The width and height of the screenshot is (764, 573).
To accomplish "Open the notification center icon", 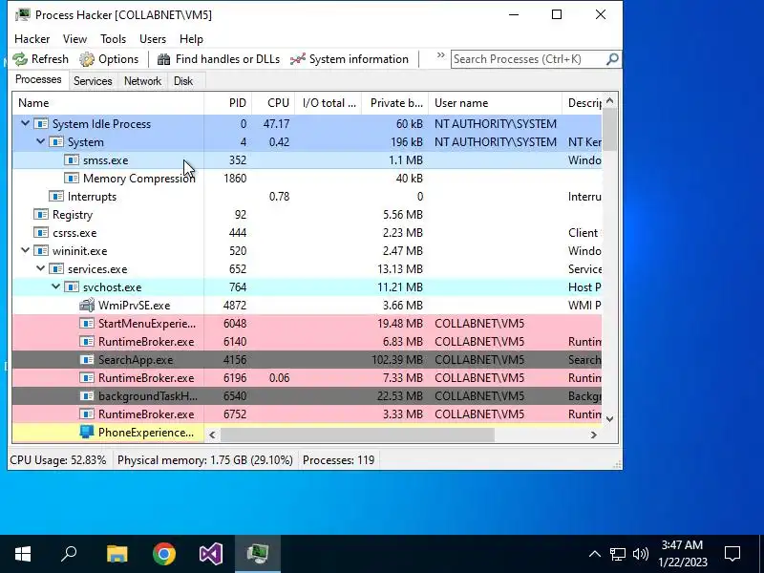I will [732, 554].
